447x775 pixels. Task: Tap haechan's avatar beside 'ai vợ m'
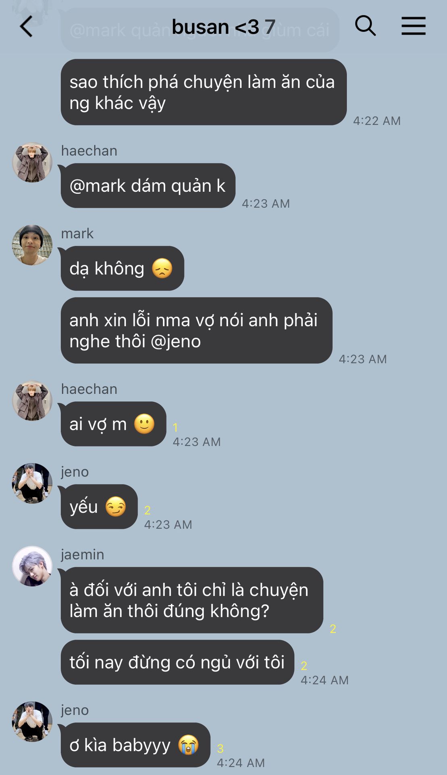pyautogui.click(x=32, y=400)
